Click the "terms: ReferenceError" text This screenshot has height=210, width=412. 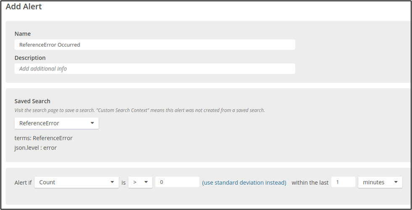[43, 138]
